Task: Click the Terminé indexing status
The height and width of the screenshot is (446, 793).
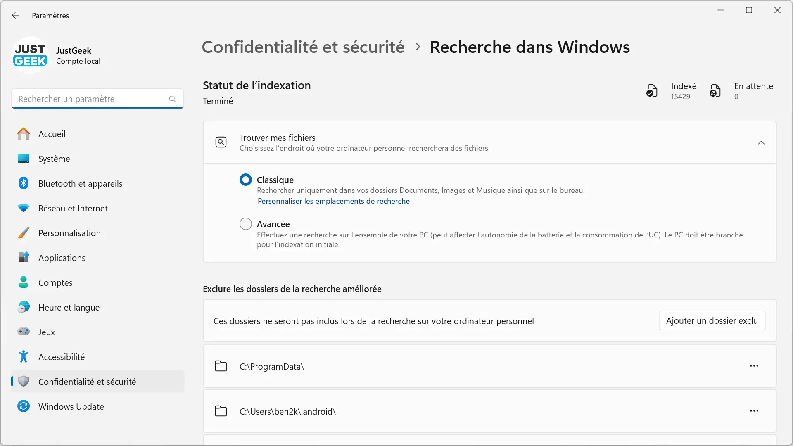Action: coord(218,101)
